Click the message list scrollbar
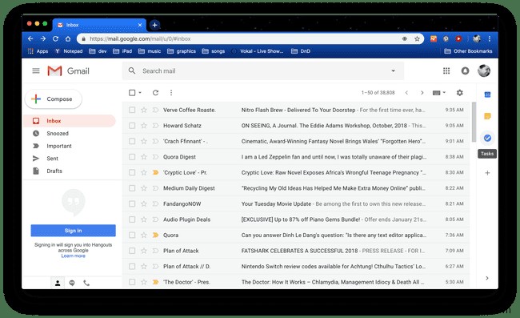Image resolution: width=520 pixels, height=318 pixels. pos(474,122)
